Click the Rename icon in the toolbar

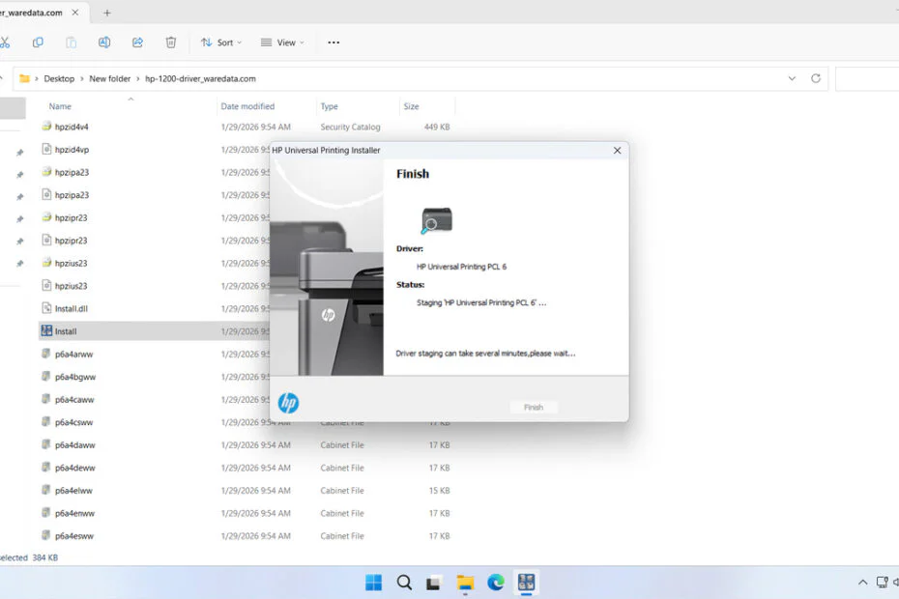pos(104,43)
